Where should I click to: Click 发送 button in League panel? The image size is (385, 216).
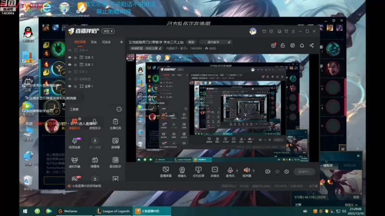[356, 197]
